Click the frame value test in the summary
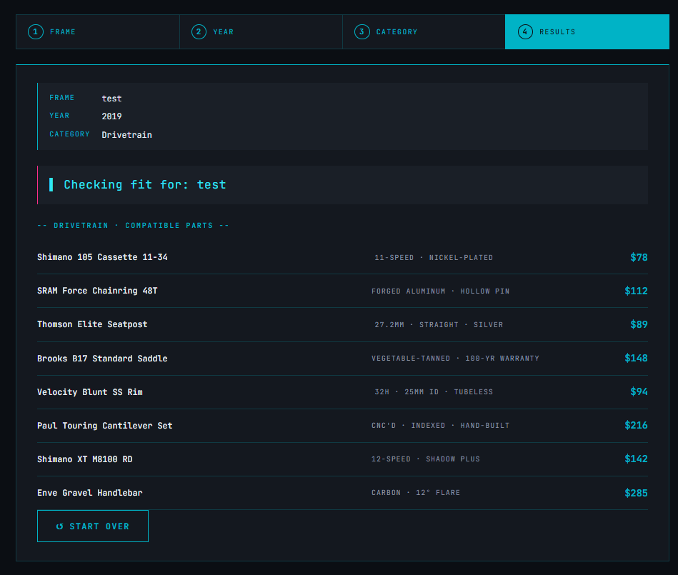This screenshot has height=575, width=678. click(x=111, y=99)
